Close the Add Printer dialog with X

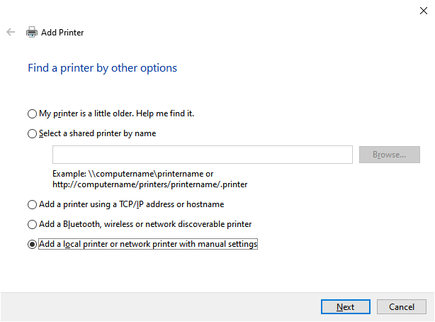(x=424, y=11)
